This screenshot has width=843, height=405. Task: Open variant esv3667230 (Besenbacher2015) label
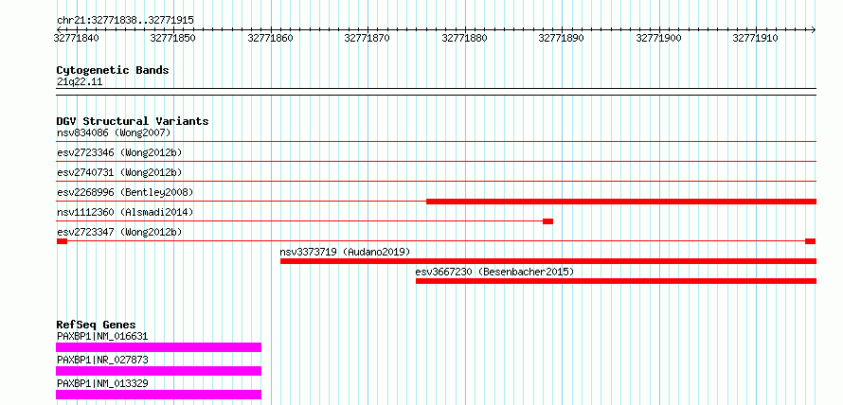(x=494, y=272)
